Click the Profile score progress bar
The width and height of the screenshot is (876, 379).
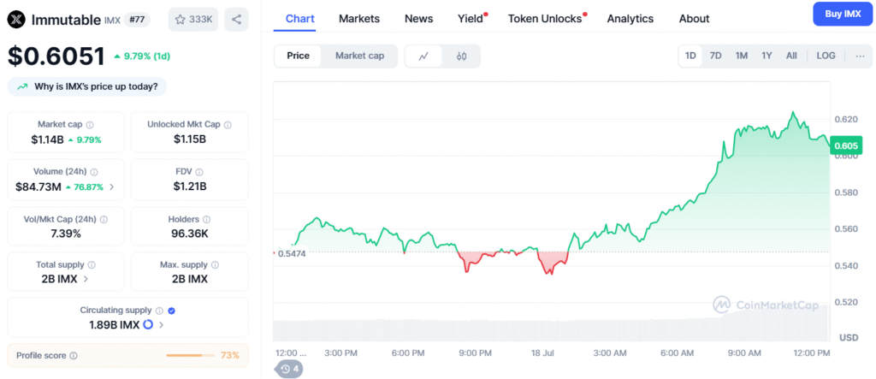tap(191, 356)
